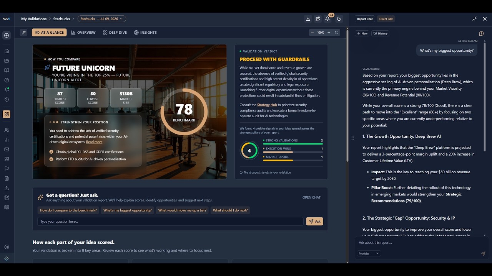Click 'What would move me up a tier?' suggestion
The image size is (492, 276).
point(182,210)
